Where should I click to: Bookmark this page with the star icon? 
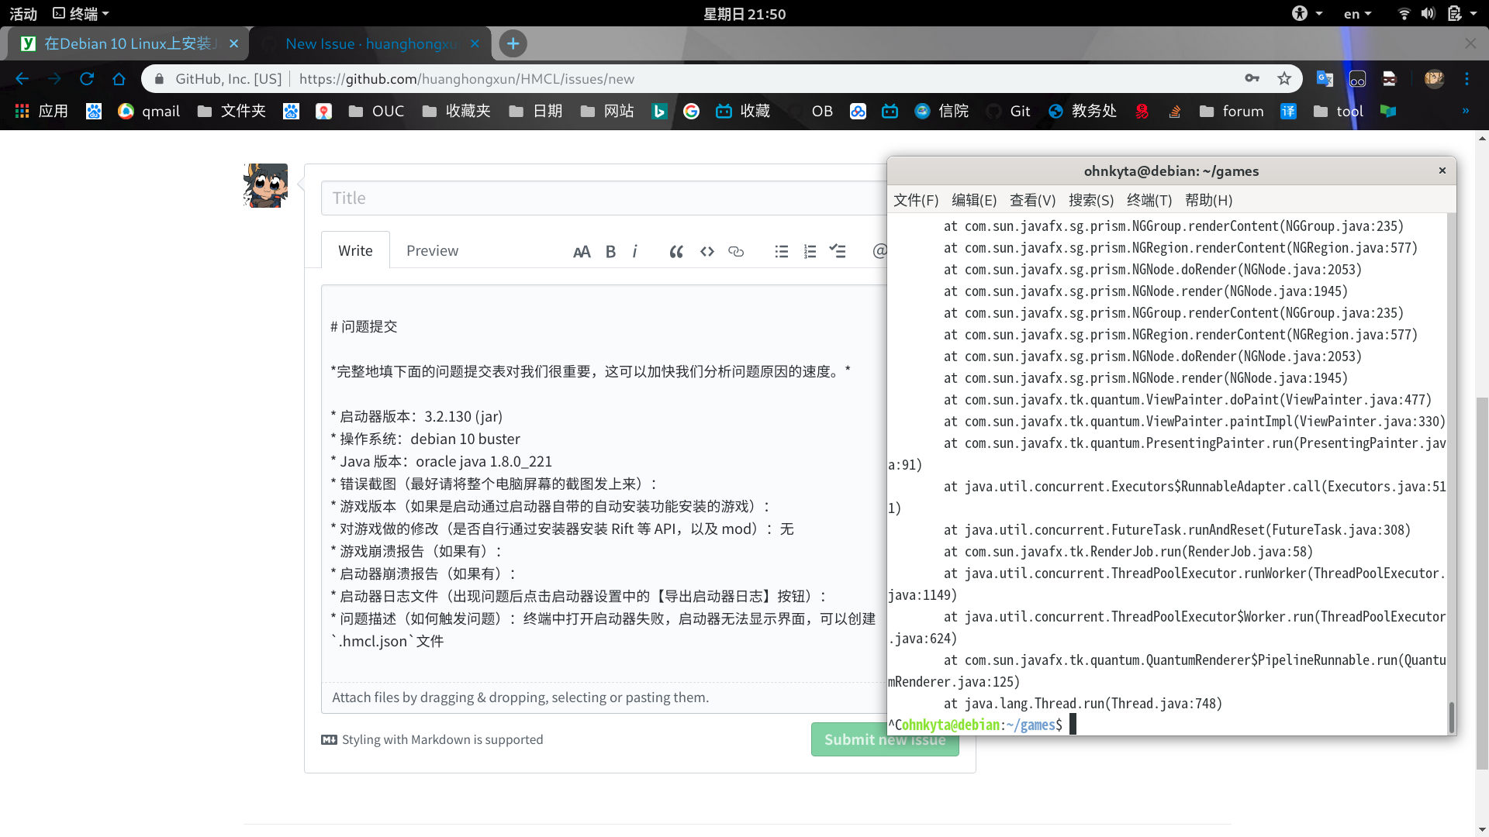click(1285, 78)
